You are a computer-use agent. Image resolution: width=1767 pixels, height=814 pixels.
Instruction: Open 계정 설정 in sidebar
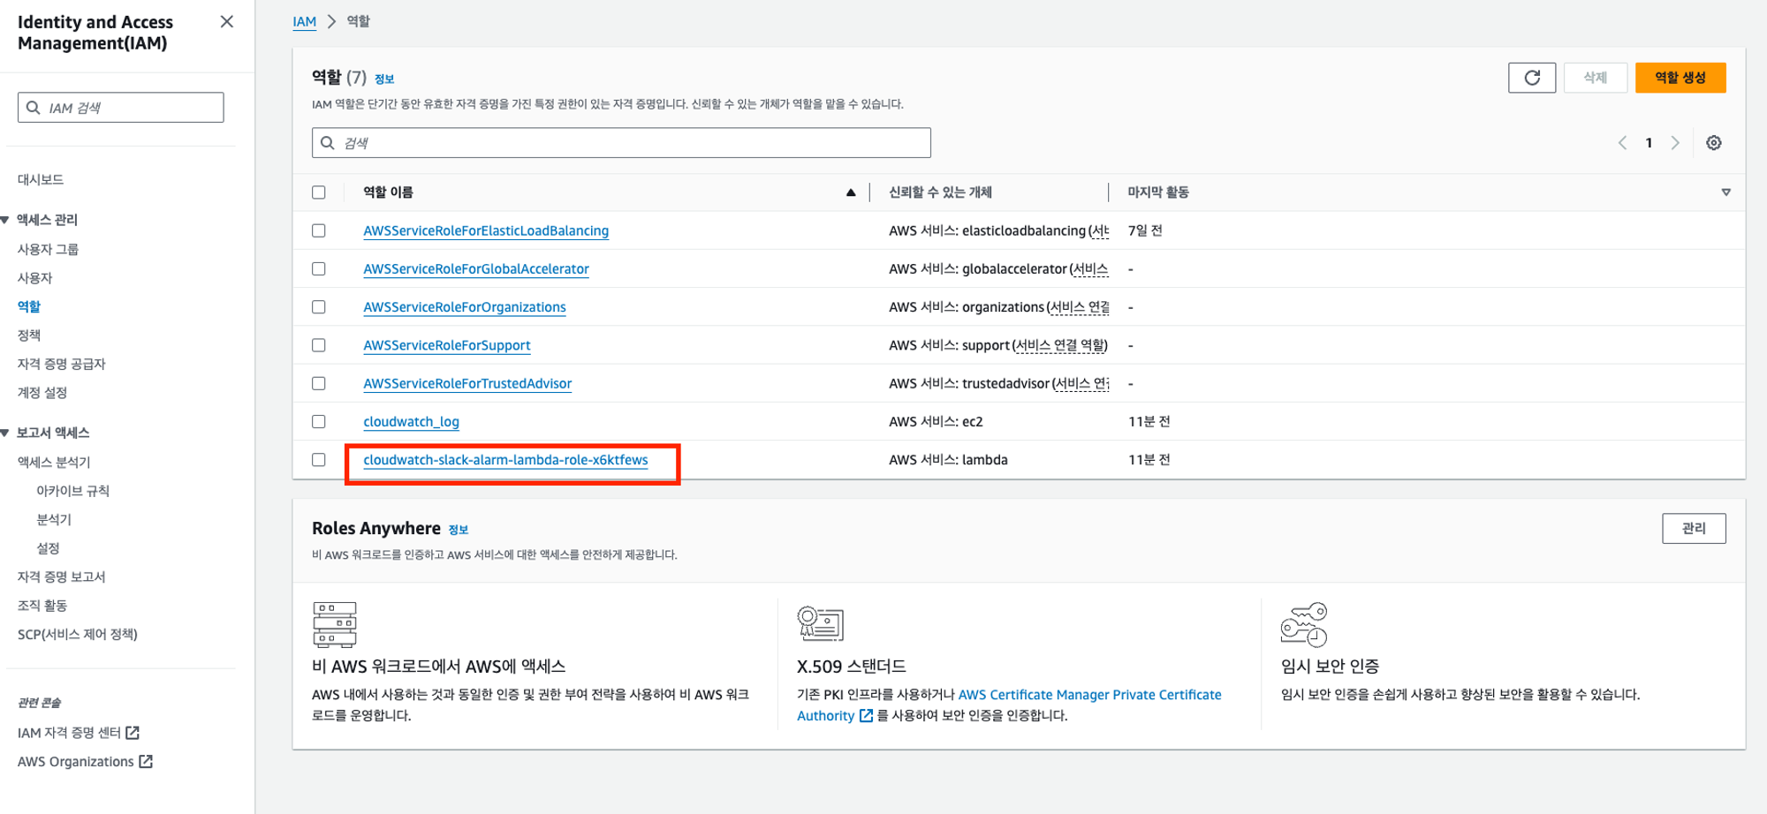(x=42, y=393)
